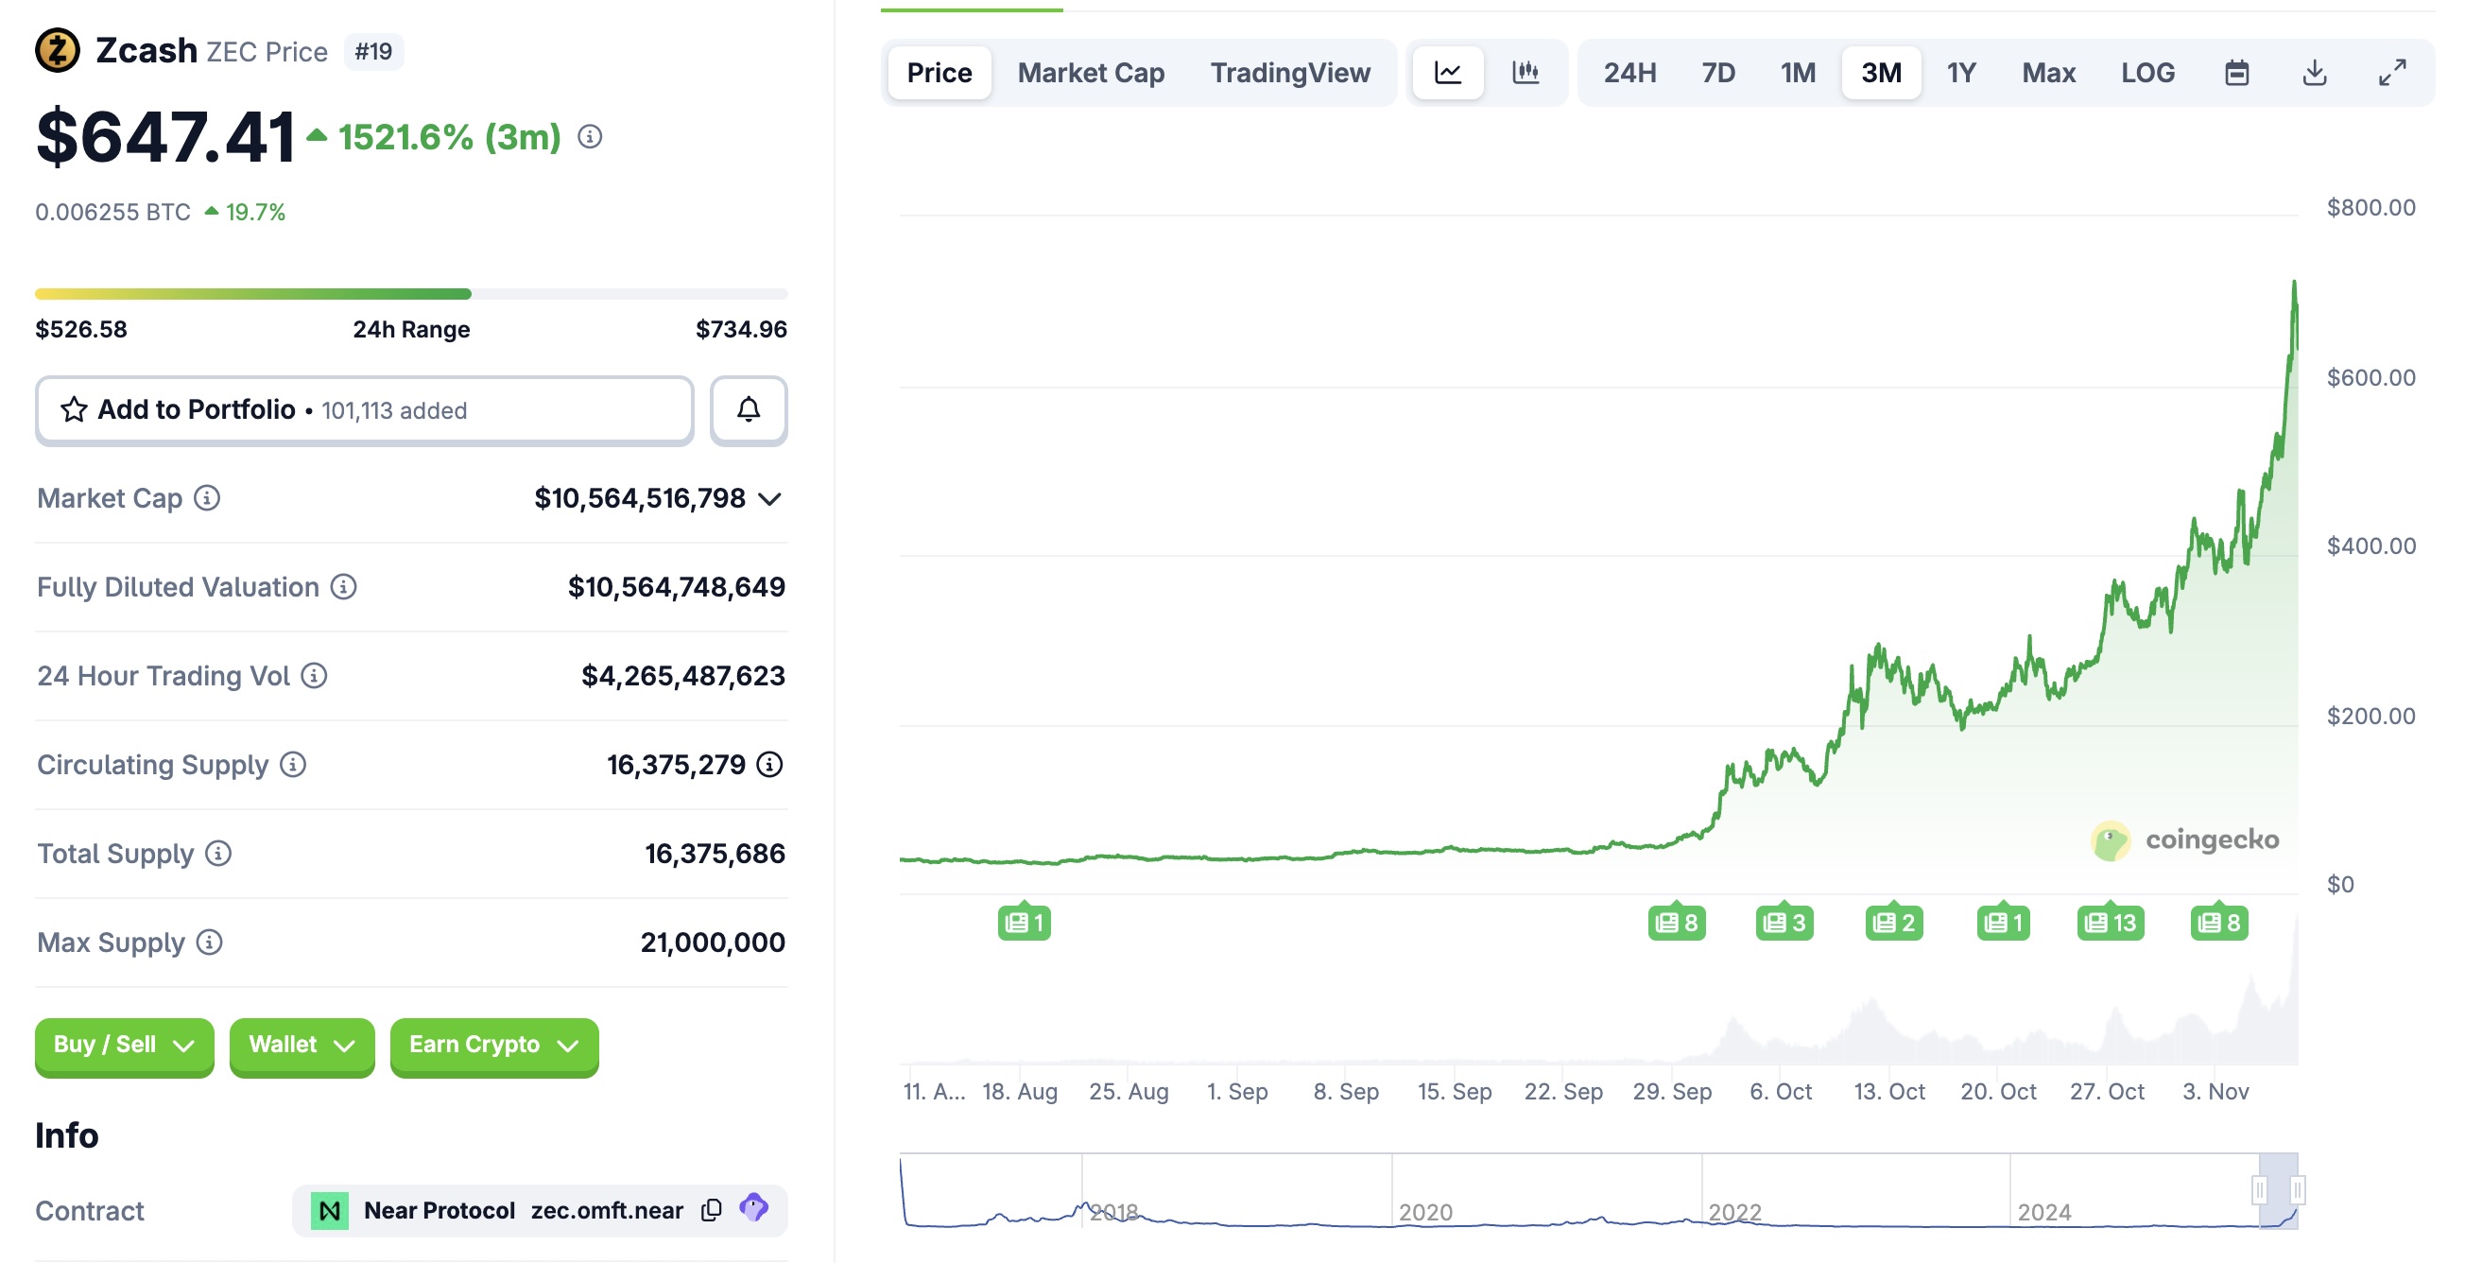The image size is (2465, 1263).
Task: Click the left navigator range handle
Action: 2258,1190
